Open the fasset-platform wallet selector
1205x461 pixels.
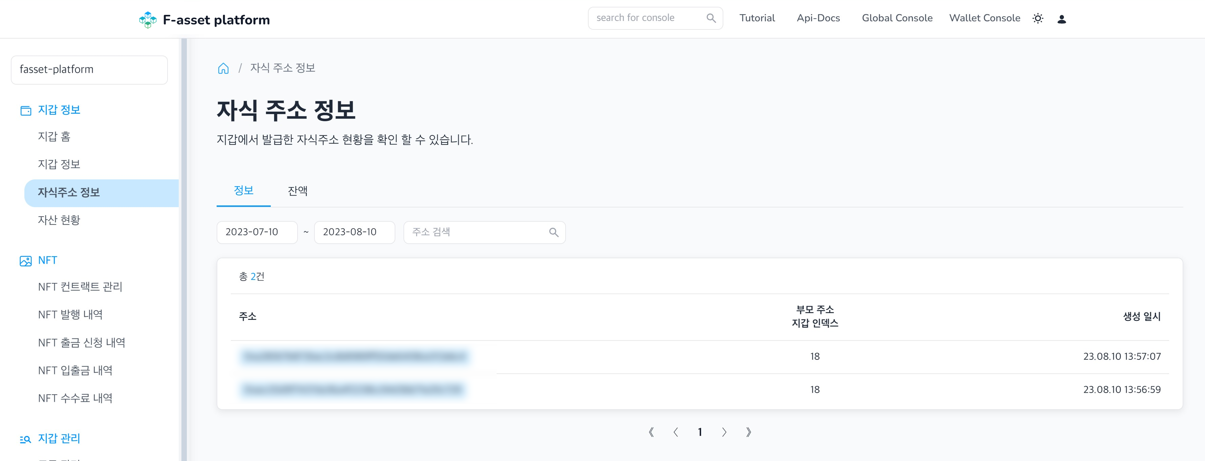(x=89, y=70)
